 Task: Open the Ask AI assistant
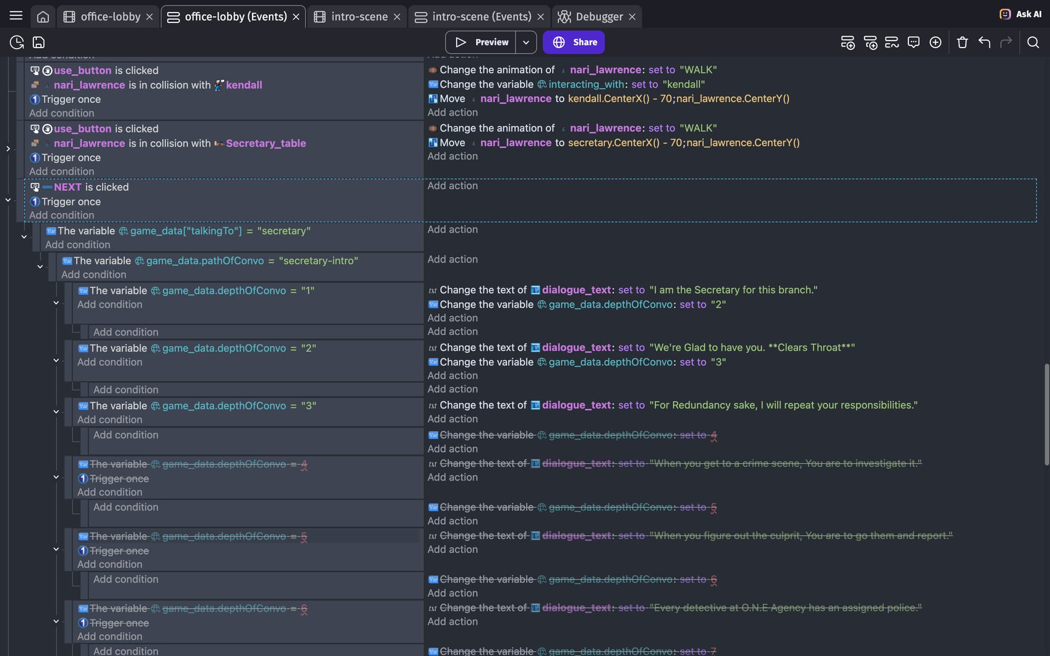(1020, 14)
